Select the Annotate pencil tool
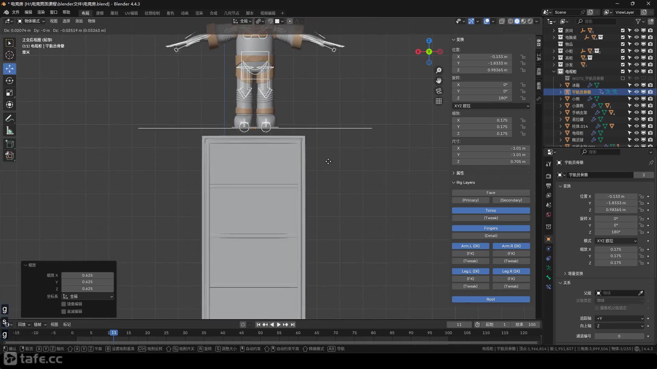The image size is (657, 369). point(10,119)
